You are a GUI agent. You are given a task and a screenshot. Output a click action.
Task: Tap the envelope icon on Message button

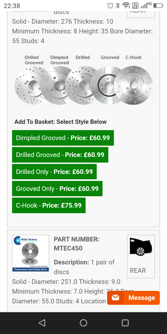(x=115, y=298)
